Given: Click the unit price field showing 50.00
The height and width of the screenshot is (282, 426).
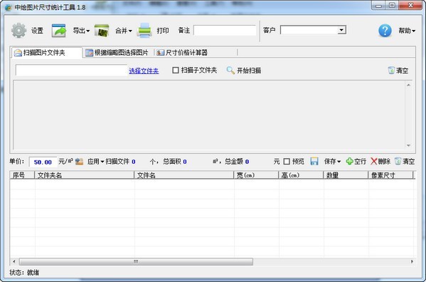Looking at the screenshot, I should click(x=43, y=162).
